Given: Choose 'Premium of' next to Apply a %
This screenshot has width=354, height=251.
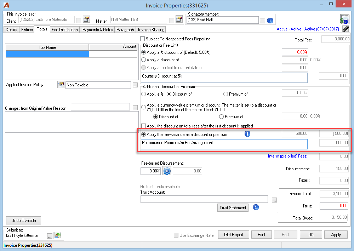Looking at the screenshot, I should tap(225, 94).
